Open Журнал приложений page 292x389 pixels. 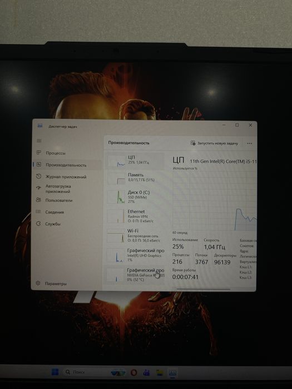click(67, 177)
